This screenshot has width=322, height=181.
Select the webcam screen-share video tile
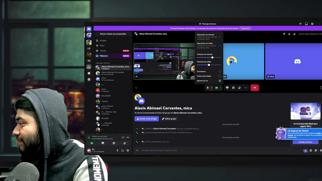pos(164,61)
